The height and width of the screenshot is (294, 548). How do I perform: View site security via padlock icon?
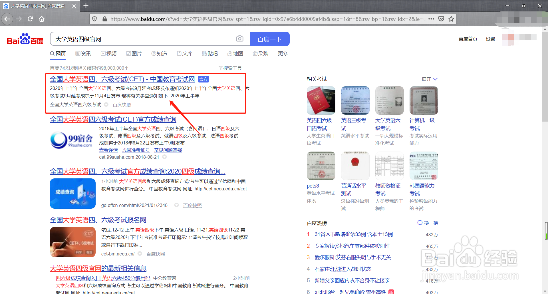104,19
